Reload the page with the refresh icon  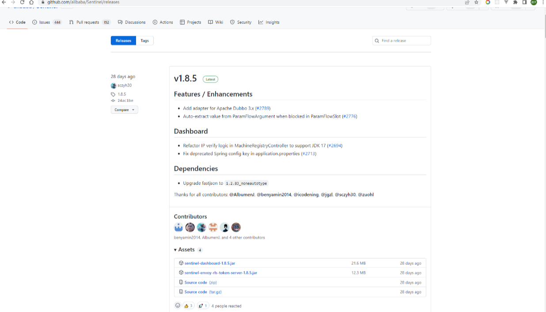22,2
